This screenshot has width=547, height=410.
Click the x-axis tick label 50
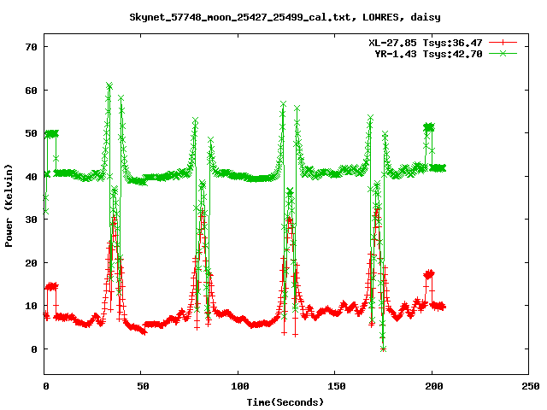pyautogui.click(x=143, y=386)
